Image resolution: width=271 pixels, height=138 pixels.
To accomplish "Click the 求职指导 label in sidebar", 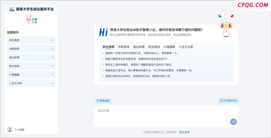I will point(14,49).
